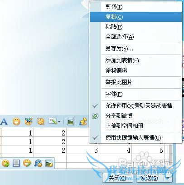Select 上传到空间相册 menu entry

(x=136, y=126)
